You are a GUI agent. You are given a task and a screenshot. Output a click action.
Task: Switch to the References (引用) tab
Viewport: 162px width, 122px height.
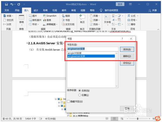point(55,10)
